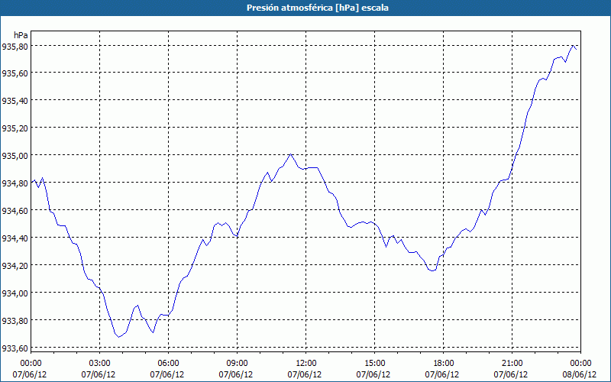Click the chart title 'Presión atmosférica [hPa] escala'
Image resolution: width=611 pixels, height=382 pixels.
click(318, 8)
